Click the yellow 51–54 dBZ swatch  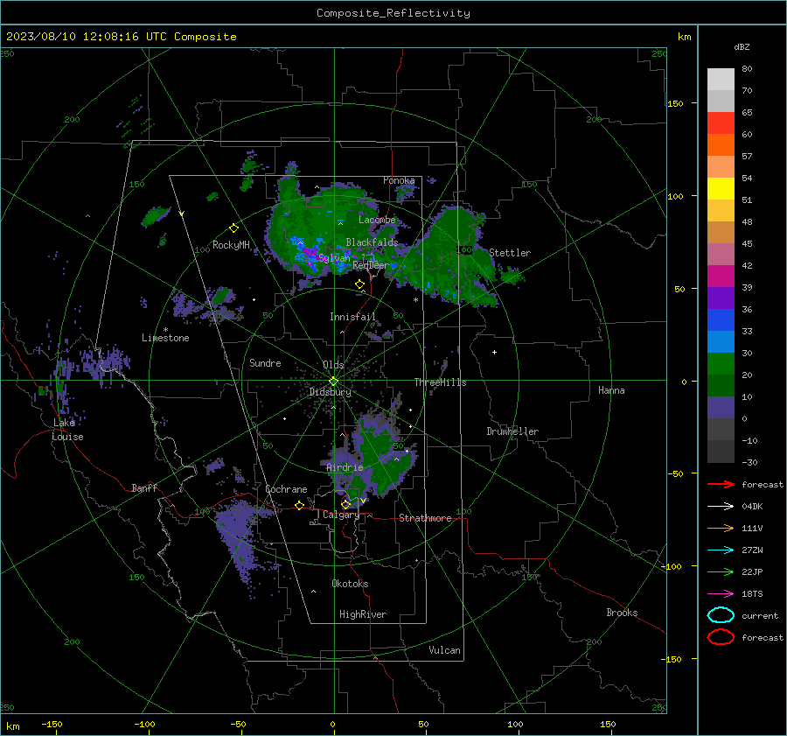pyautogui.click(x=721, y=189)
